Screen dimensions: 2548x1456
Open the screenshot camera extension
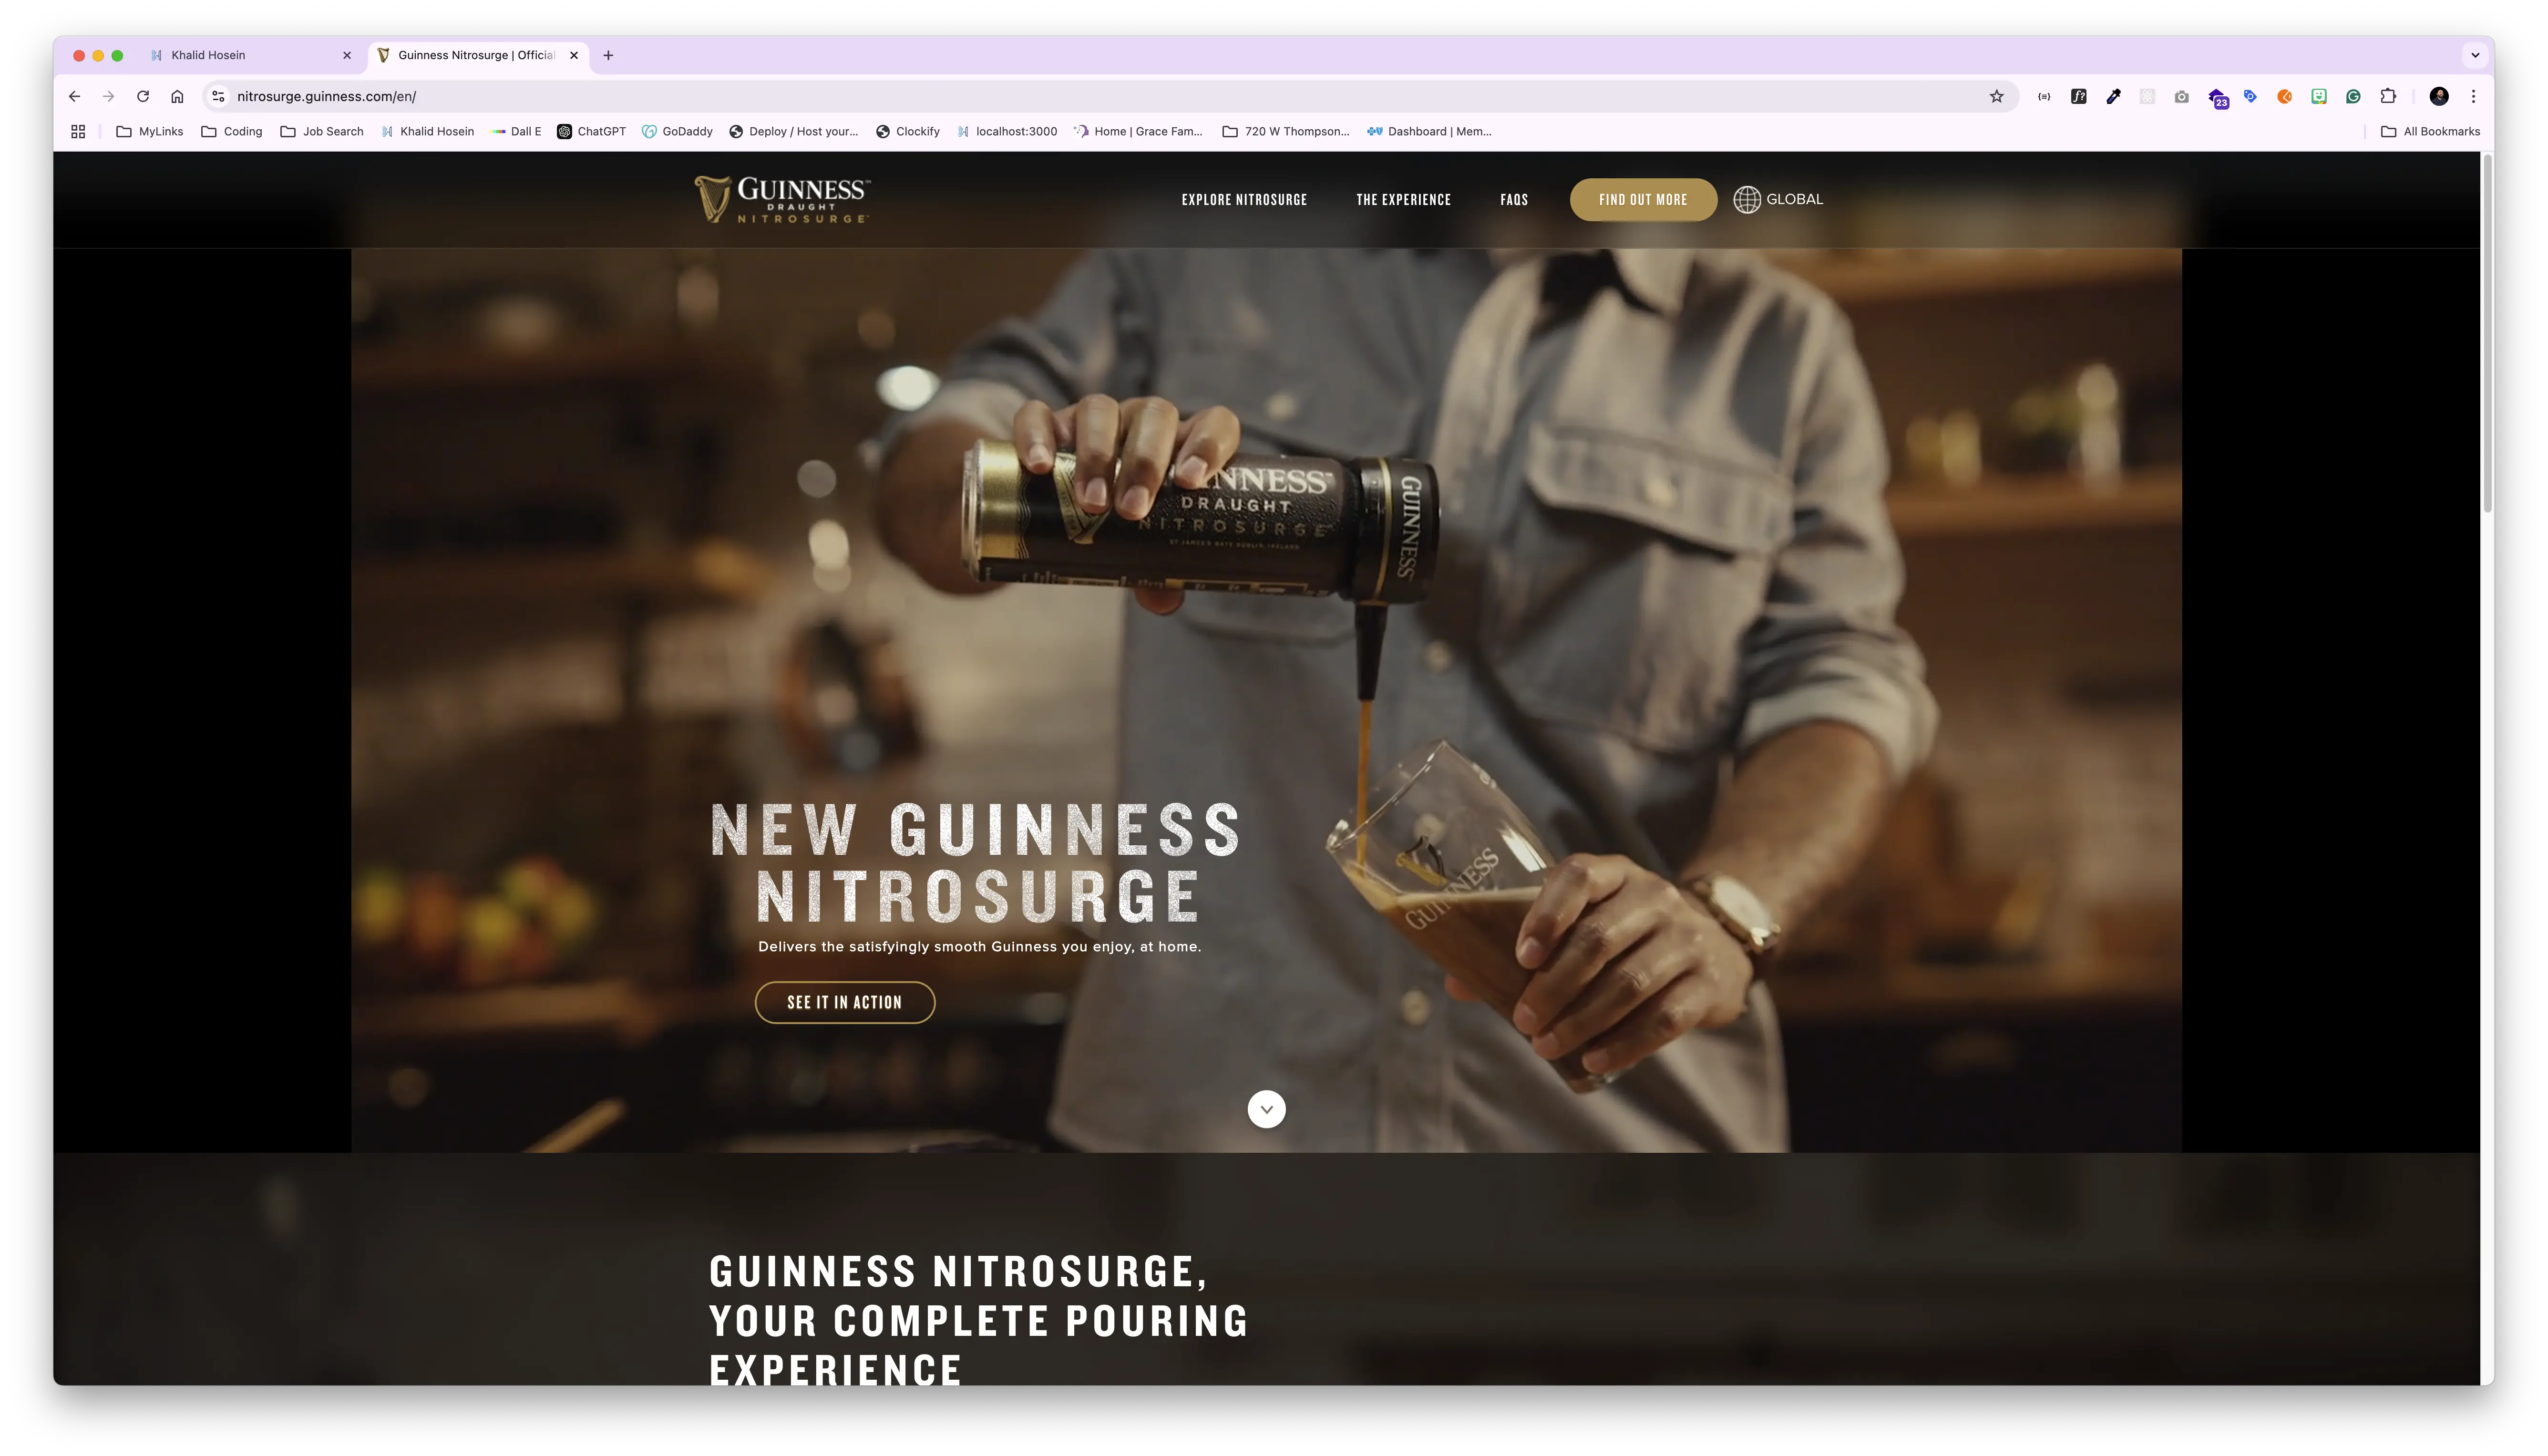pyautogui.click(x=2182, y=96)
